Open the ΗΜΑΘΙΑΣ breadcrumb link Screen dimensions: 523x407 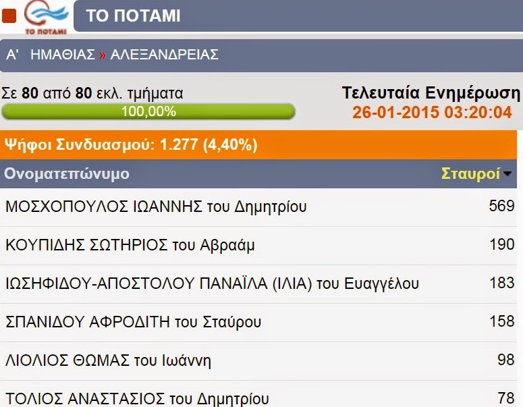coord(63,55)
